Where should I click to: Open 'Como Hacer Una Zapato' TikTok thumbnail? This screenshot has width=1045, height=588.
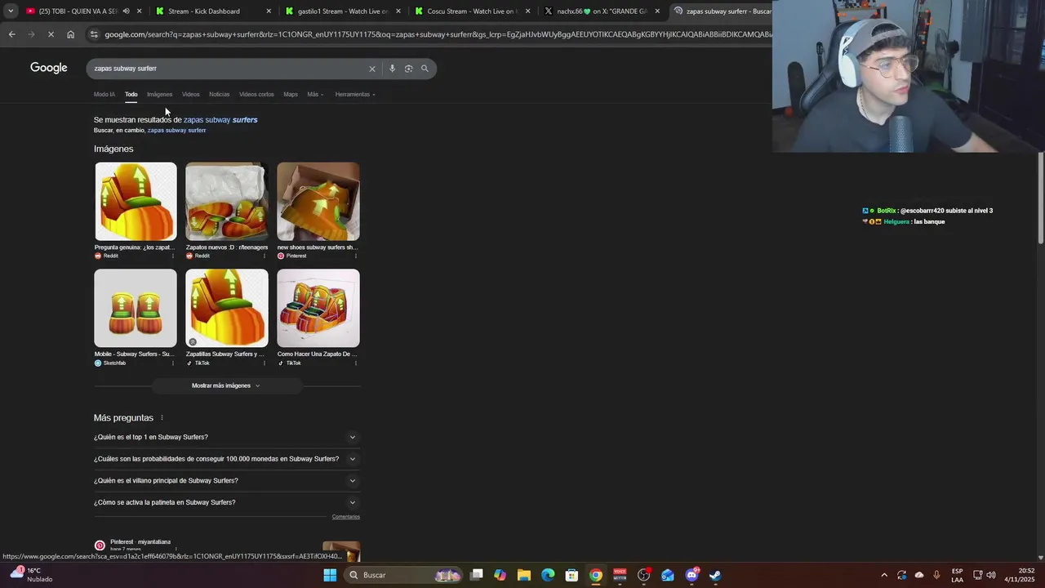[x=318, y=308]
